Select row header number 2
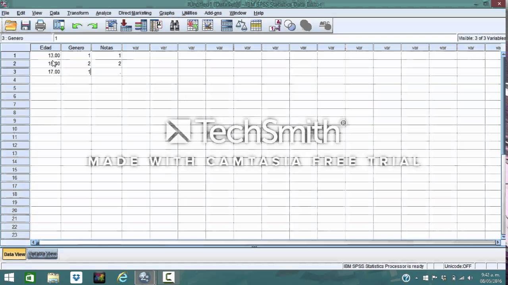Screen dimensions: 508x285 (15, 64)
